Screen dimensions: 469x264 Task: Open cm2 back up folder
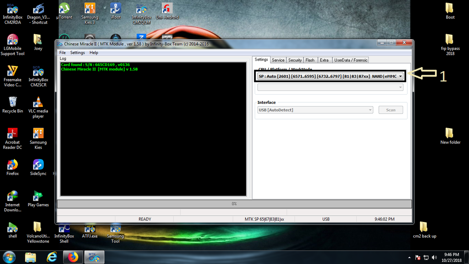coord(424,230)
